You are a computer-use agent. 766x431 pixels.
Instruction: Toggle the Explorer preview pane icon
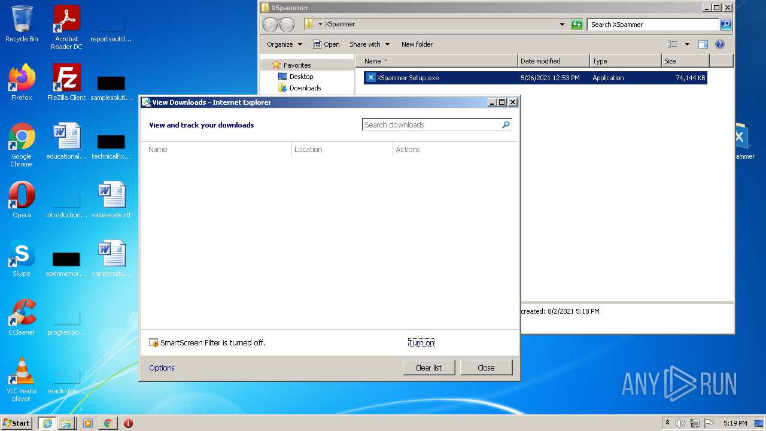pos(703,44)
